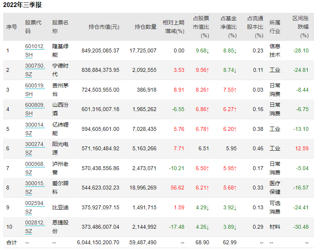The height and width of the screenshot is (252, 314).
Task: Open stock code 600809.SH link
Action: (x=34, y=105)
